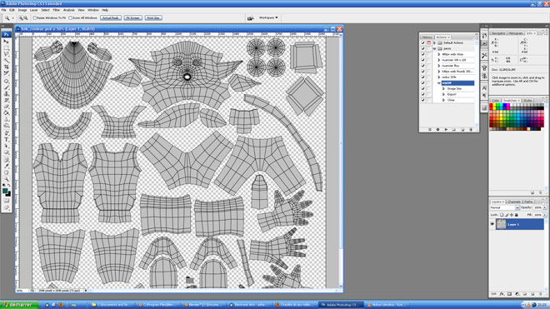Open the Opacity slider arrow in the Layers panel

tap(545, 207)
